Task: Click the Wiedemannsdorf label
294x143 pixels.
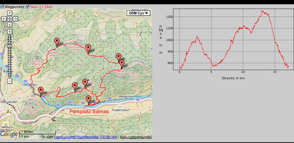Action: [x=131, y=97]
